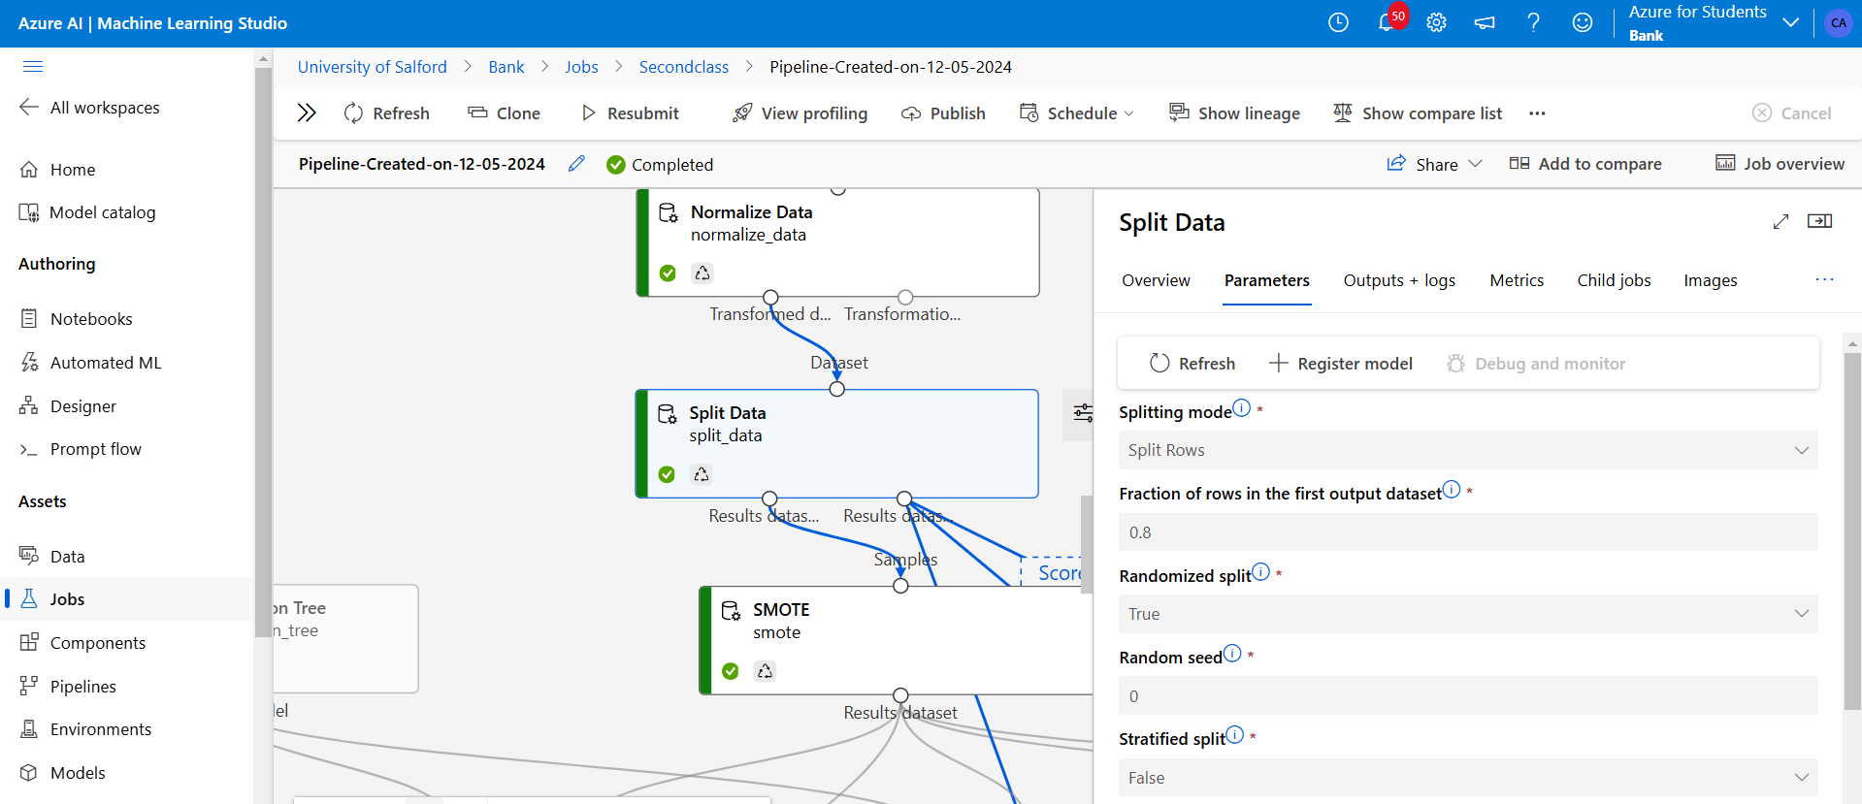Click the left sidebar scrollbar
Viewport: 1862px width, 804px height.
click(262, 351)
